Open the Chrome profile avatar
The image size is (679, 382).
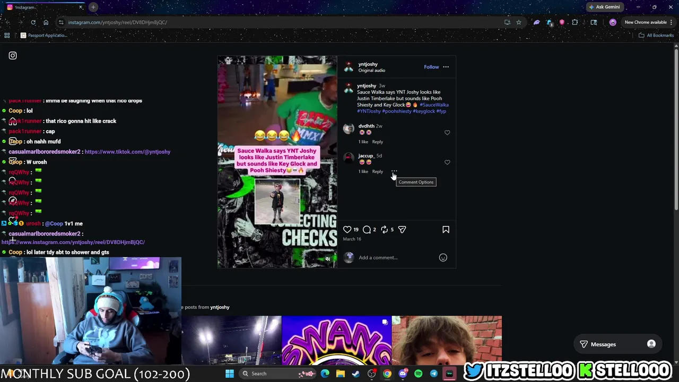coord(613,22)
